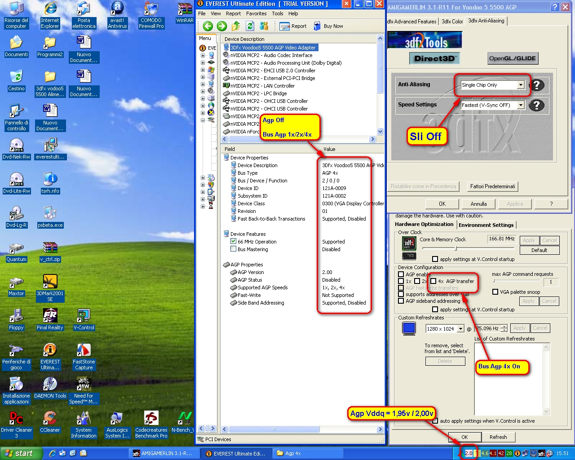Click the OpenGL/GLIDE button

point(513,58)
